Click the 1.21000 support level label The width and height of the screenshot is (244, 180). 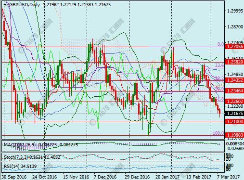coord(234,122)
